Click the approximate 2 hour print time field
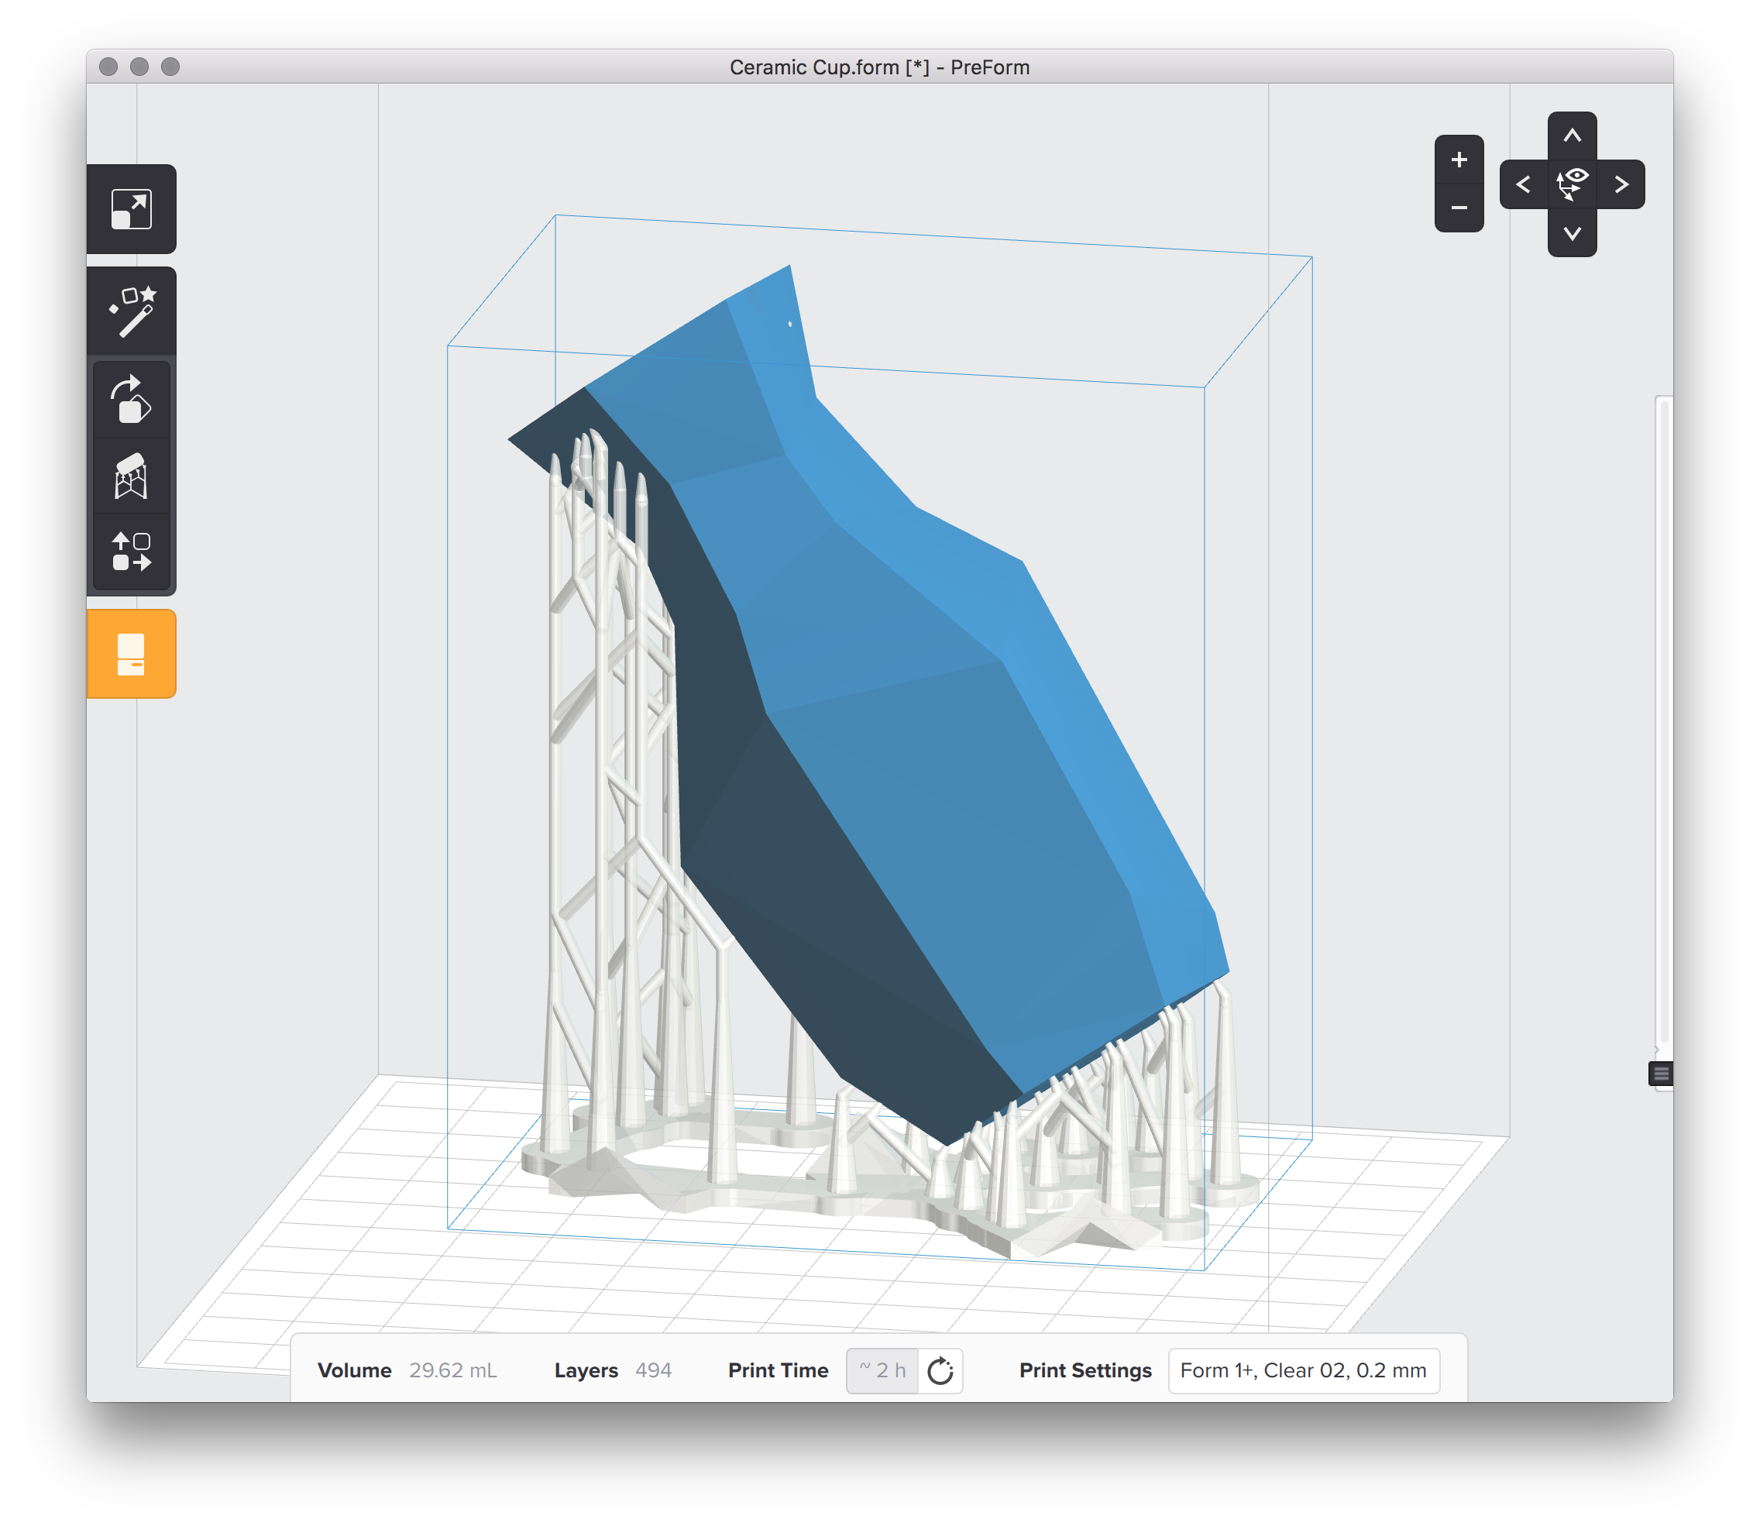Screen dimensions: 1760x1526 coord(883,1370)
